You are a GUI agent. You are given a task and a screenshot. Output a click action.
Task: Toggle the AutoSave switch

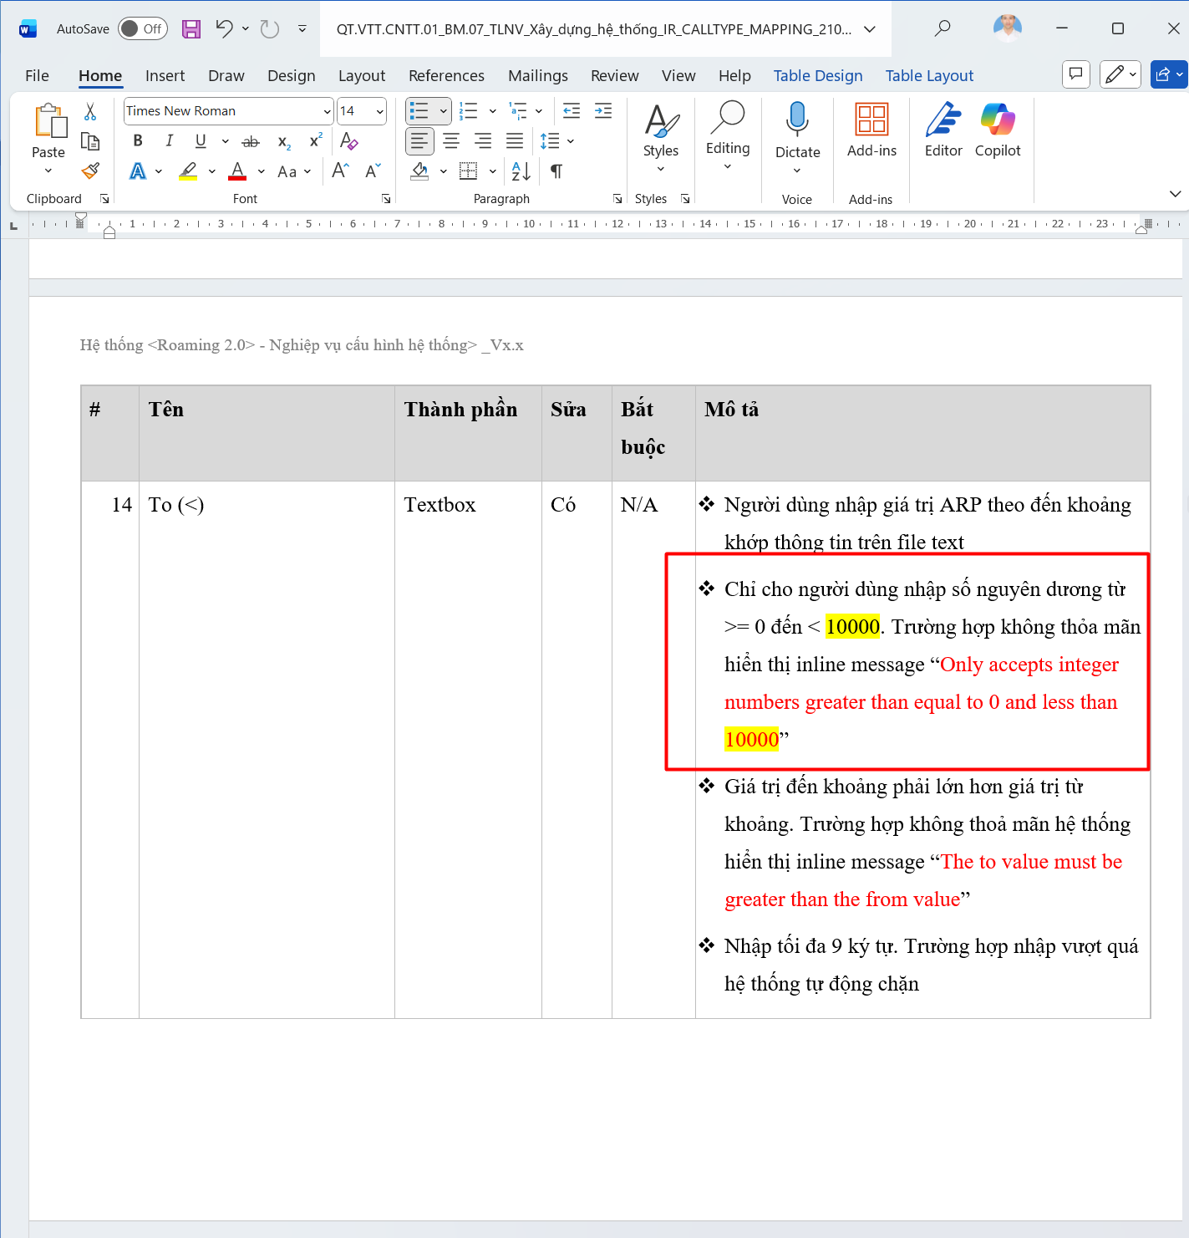point(142,29)
